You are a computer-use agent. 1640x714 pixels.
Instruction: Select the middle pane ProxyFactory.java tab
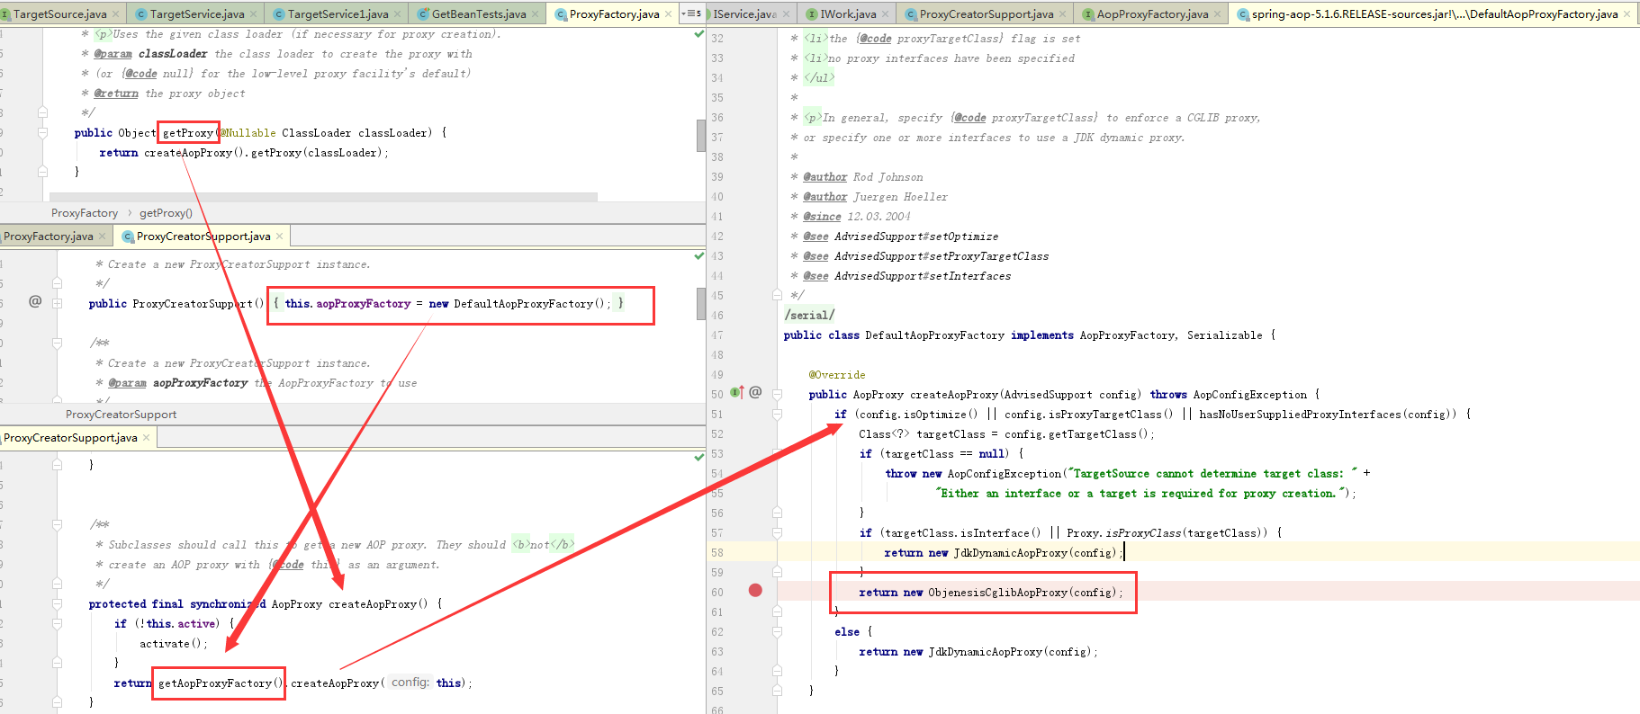click(54, 236)
